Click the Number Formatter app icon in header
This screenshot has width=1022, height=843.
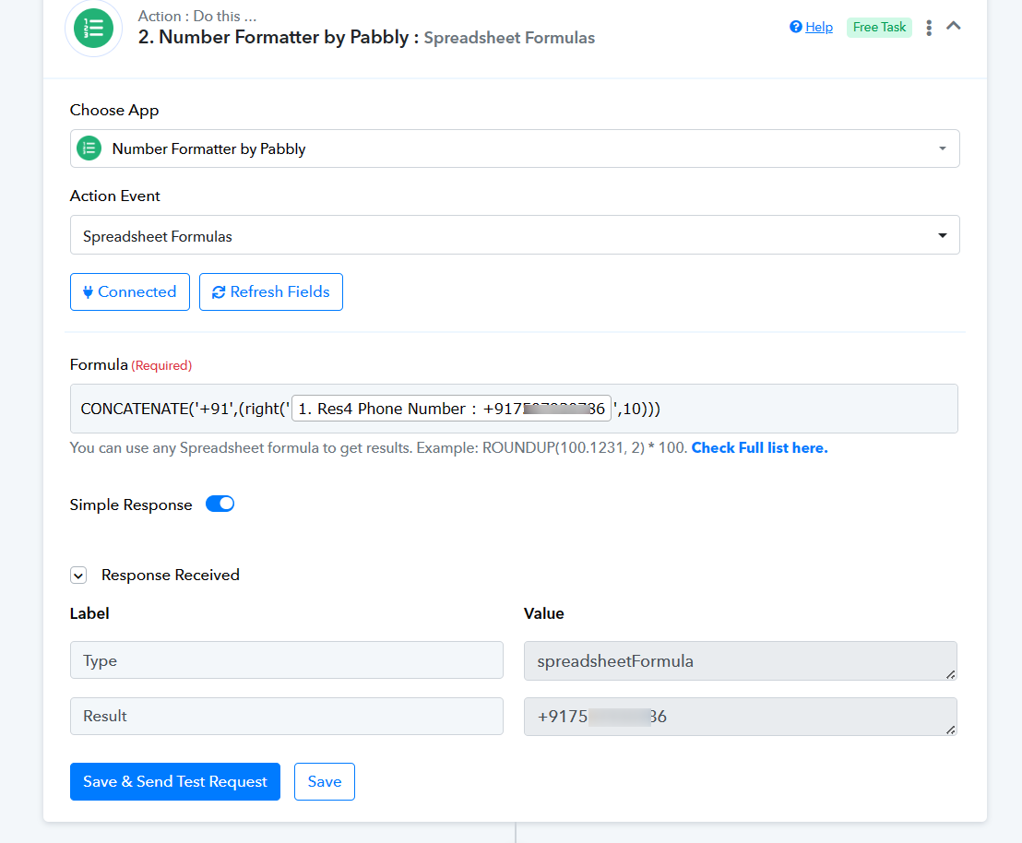coord(93,28)
